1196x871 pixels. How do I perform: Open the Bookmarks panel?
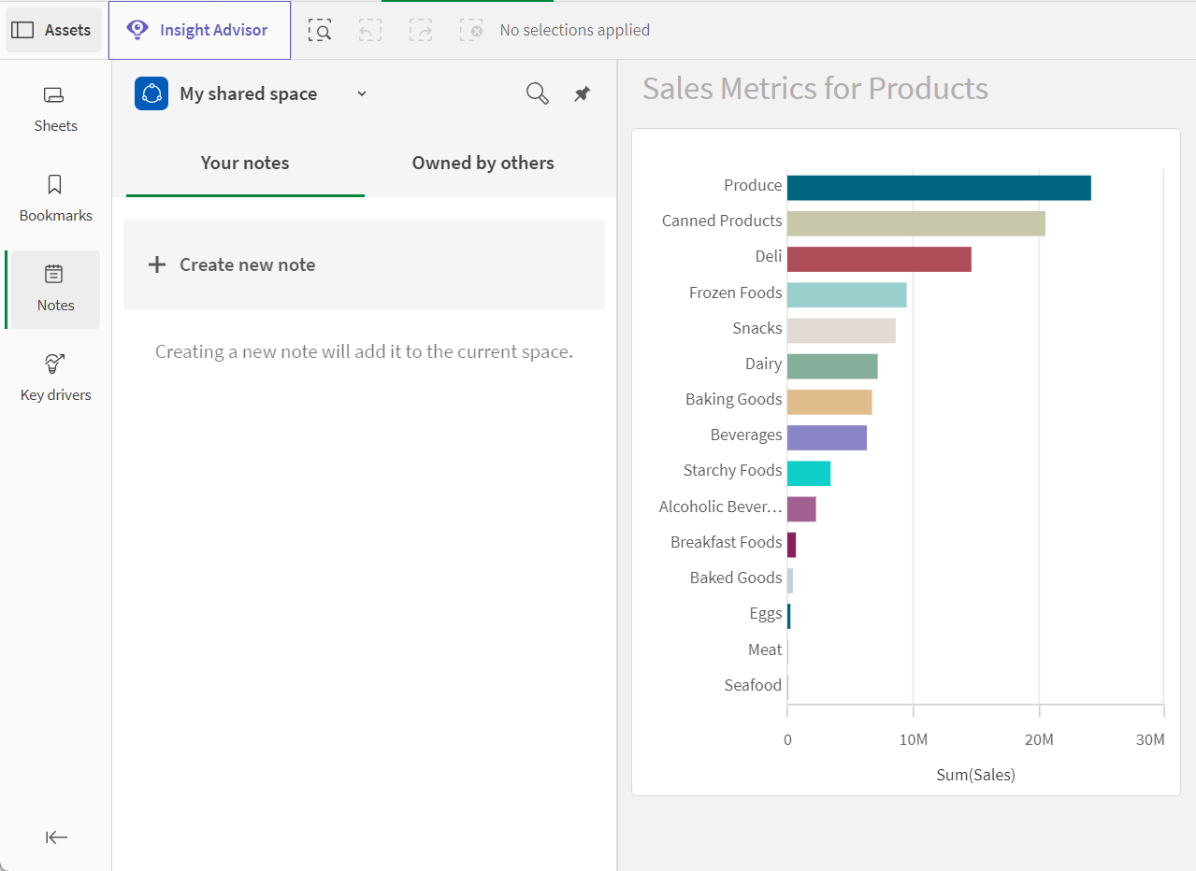click(x=55, y=199)
